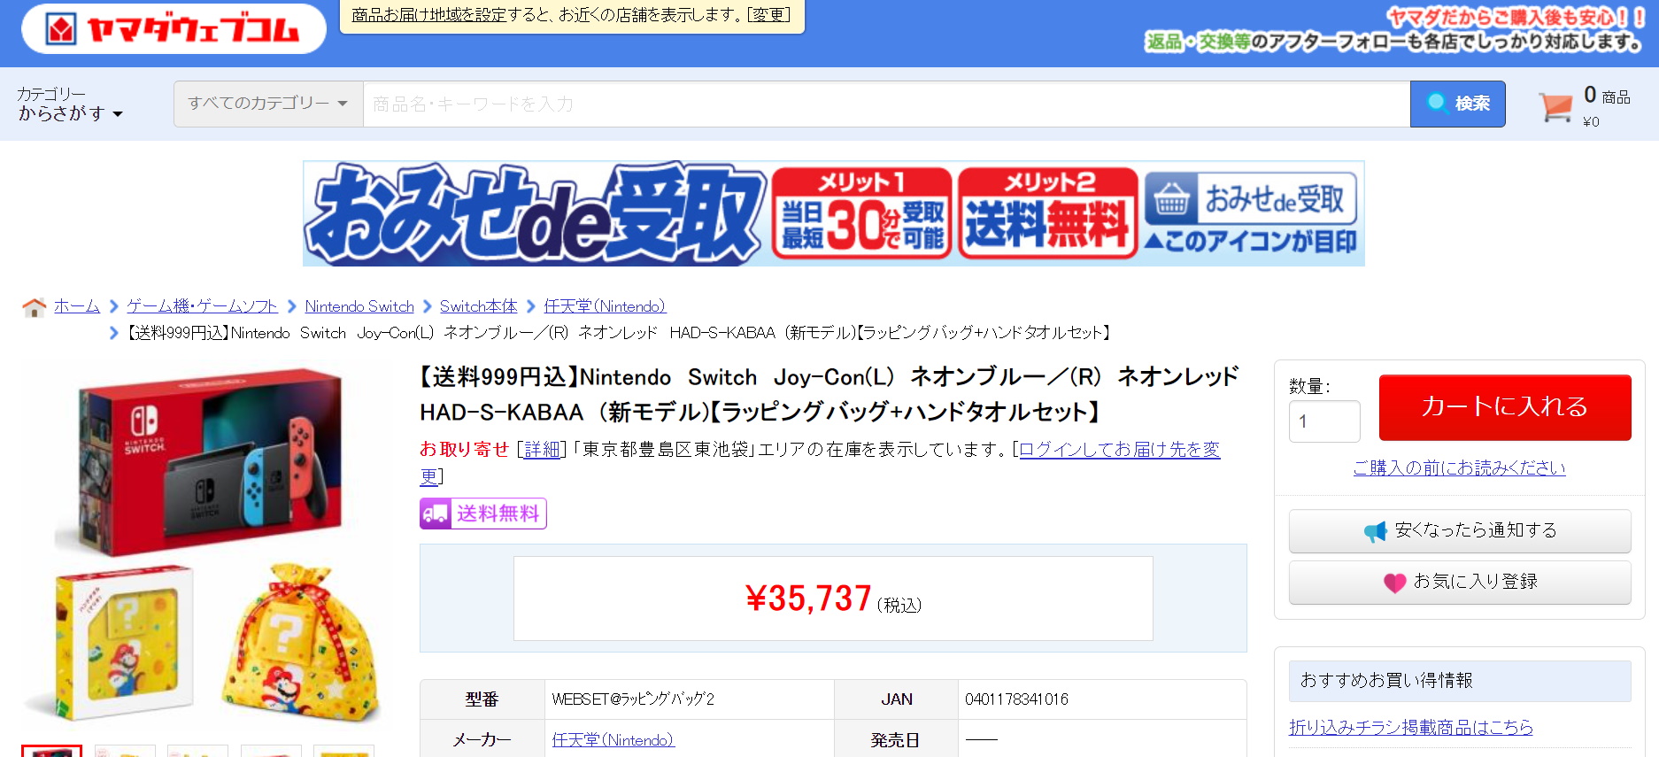Click the ¥35,737 price text
Viewport: 1659px width, 757px height.
[808, 599]
